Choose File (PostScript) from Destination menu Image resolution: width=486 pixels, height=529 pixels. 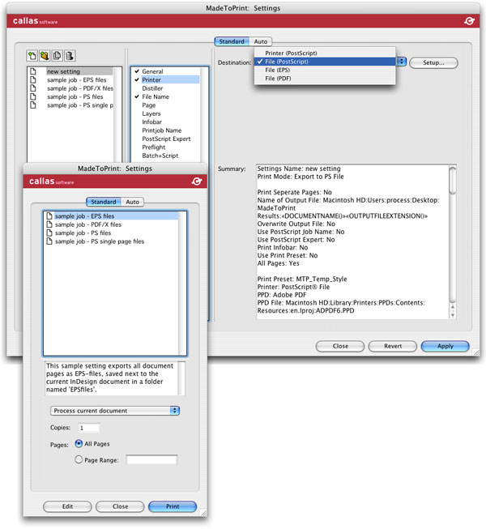pyautogui.click(x=325, y=62)
